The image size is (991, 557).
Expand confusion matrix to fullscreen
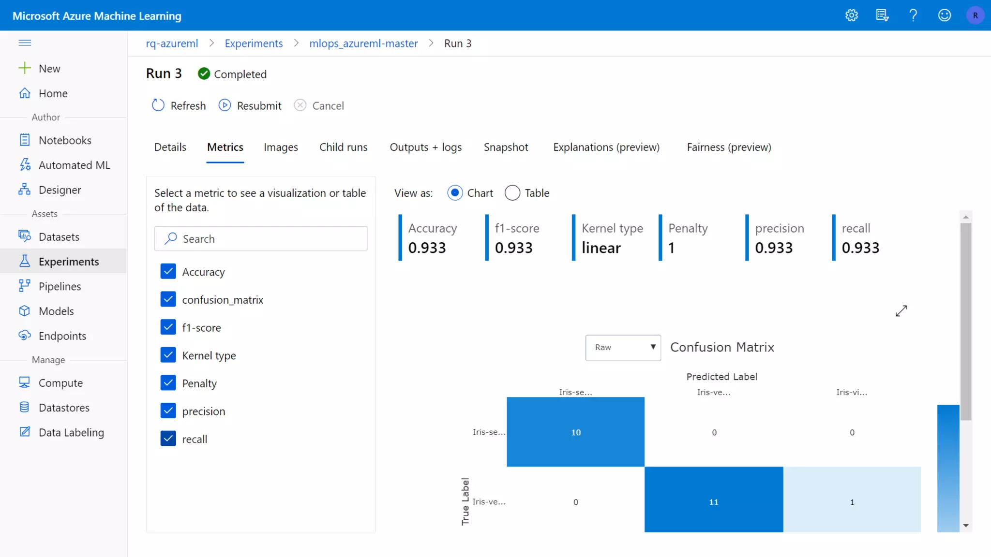(x=901, y=311)
